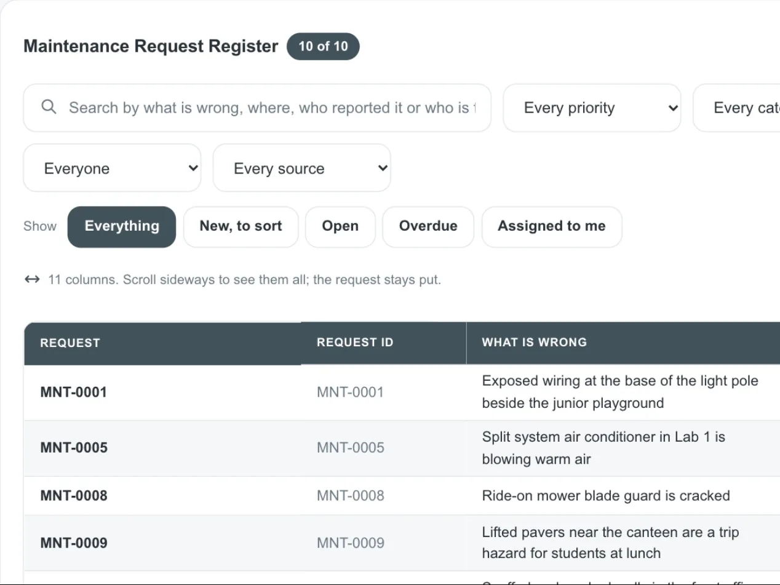Select the Everything filter chip

pyautogui.click(x=122, y=226)
